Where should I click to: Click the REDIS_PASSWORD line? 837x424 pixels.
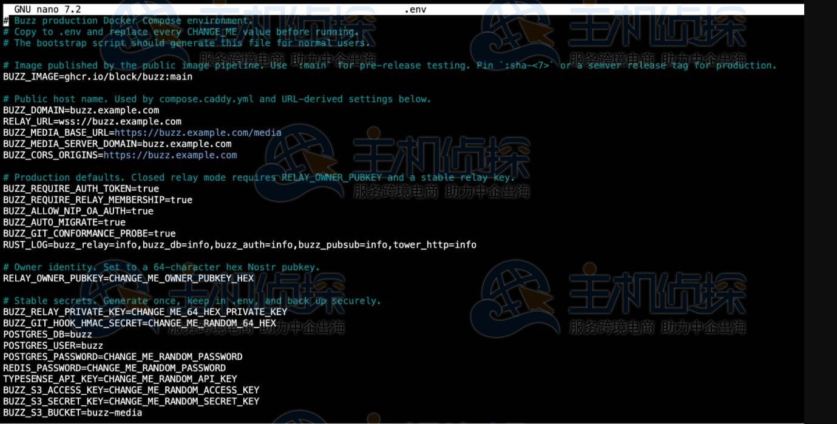click(115, 368)
